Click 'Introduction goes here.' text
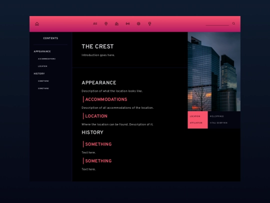 tap(98, 55)
